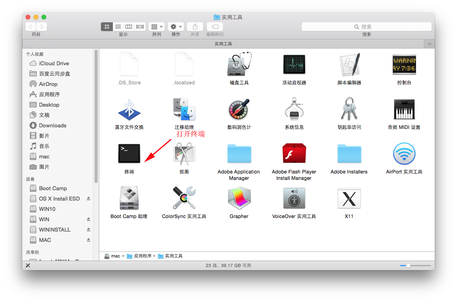Open 音乐 music in sidebar
457x302 pixels.
tap(44, 146)
